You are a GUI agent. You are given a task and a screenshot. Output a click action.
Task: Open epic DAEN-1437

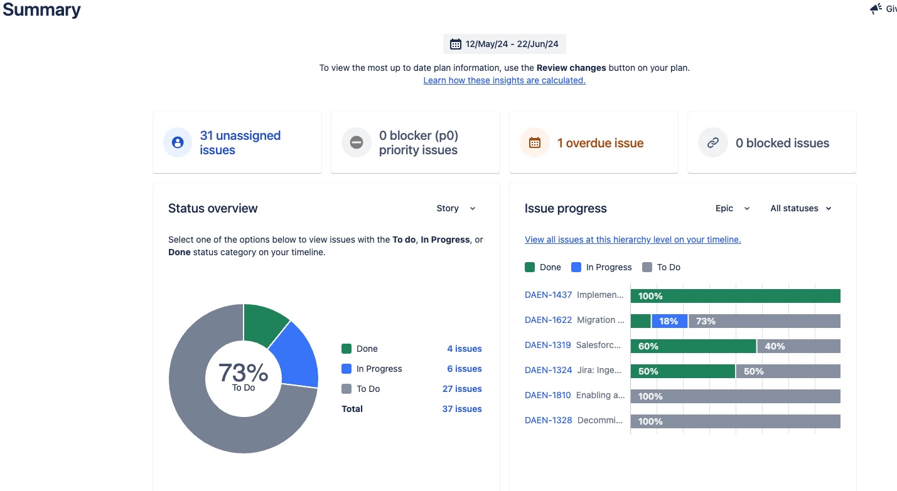coord(548,295)
